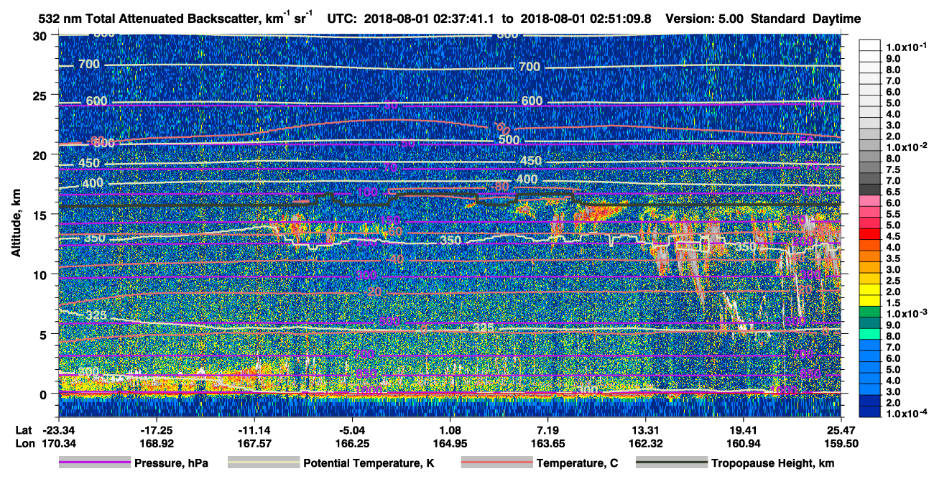Click longitude tick value 164.95
Viewport: 934px width, 479px height.
click(x=450, y=443)
